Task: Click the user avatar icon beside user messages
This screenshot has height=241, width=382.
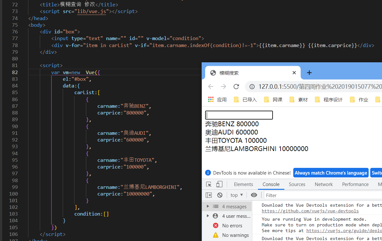Action: point(215,216)
